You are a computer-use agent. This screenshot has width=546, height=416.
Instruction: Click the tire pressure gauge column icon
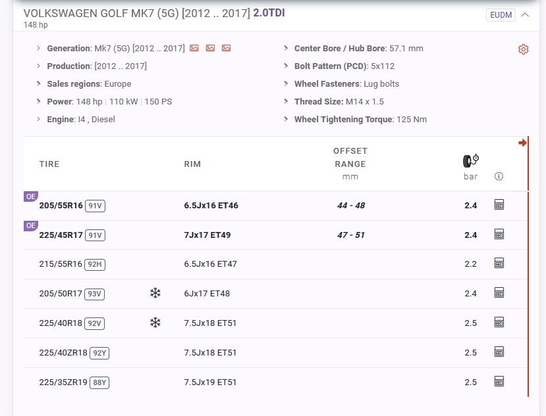[470, 161]
